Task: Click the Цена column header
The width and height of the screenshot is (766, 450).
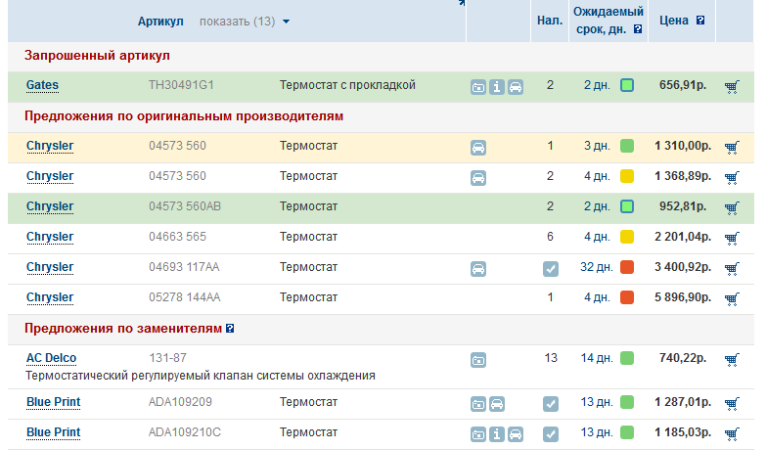Action: [x=674, y=21]
